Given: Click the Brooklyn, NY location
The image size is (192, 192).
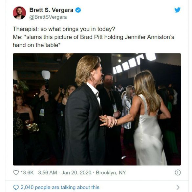Looking at the screenshot, I should 111,173.
